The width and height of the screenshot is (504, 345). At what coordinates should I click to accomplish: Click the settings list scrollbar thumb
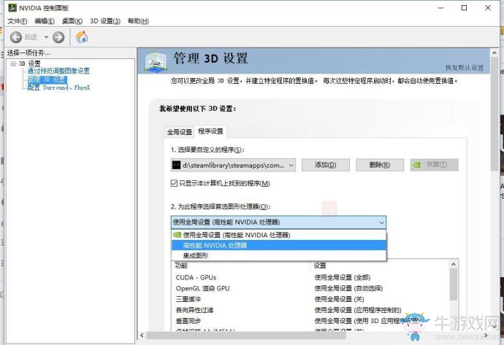click(454, 285)
